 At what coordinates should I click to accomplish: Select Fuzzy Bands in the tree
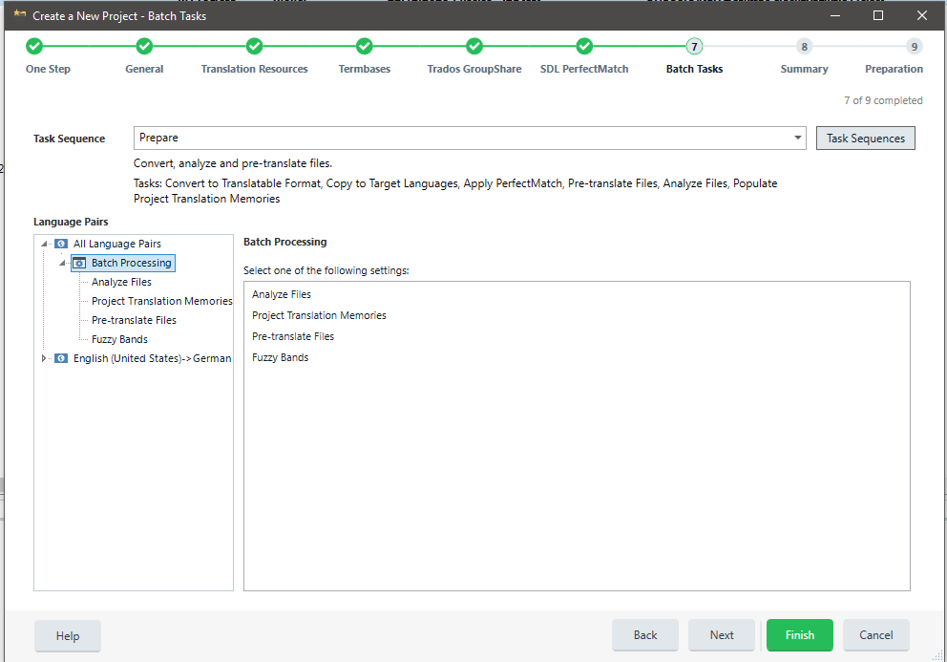point(119,339)
